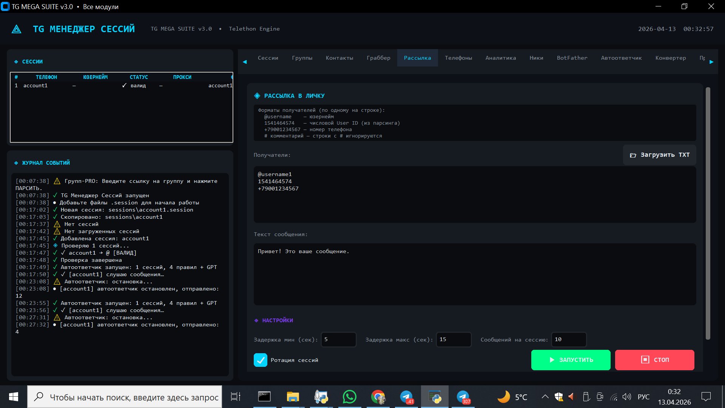Open WhatsApp from the taskbar
Viewport: 725px width, 408px height.
(349, 397)
